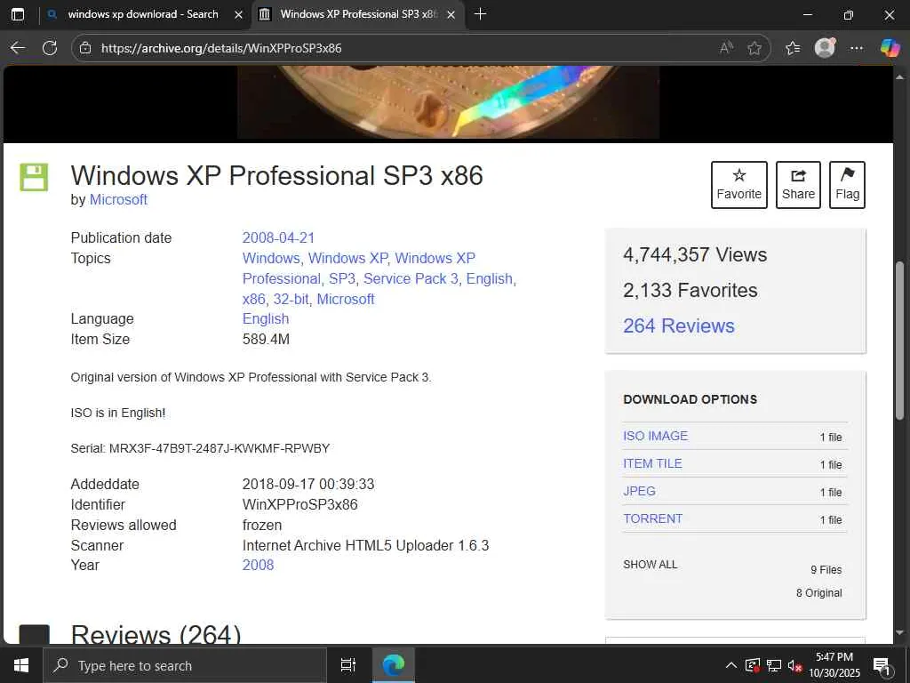
Task: Open the x86 topic link
Action: click(253, 299)
